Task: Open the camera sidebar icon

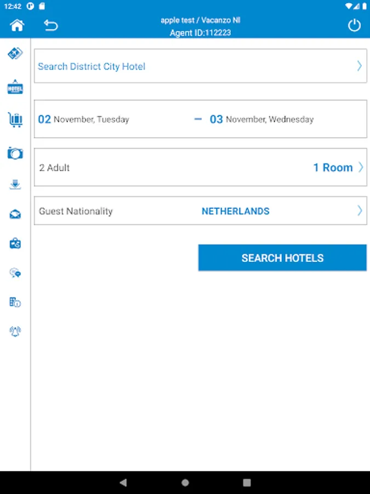Action: (x=15, y=153)
